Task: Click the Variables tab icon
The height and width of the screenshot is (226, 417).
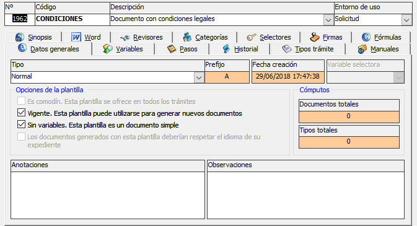Action: 108,49
